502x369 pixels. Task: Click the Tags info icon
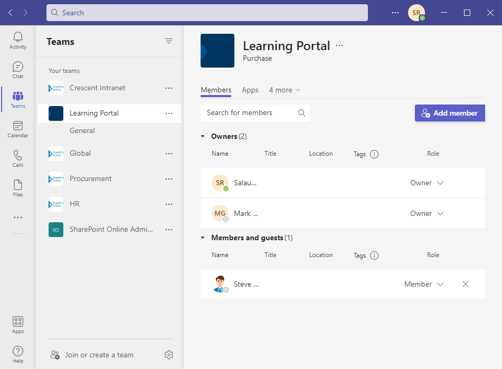click(374, 153)
